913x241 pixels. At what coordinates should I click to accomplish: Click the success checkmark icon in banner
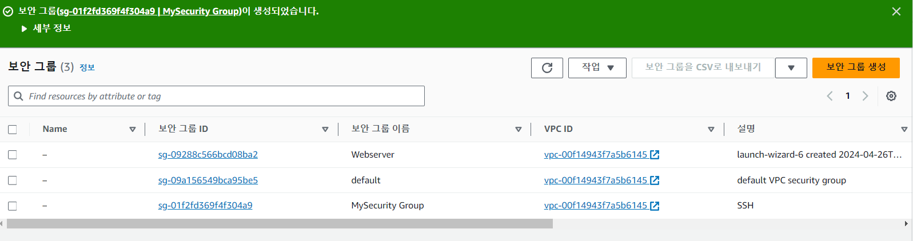8,11
